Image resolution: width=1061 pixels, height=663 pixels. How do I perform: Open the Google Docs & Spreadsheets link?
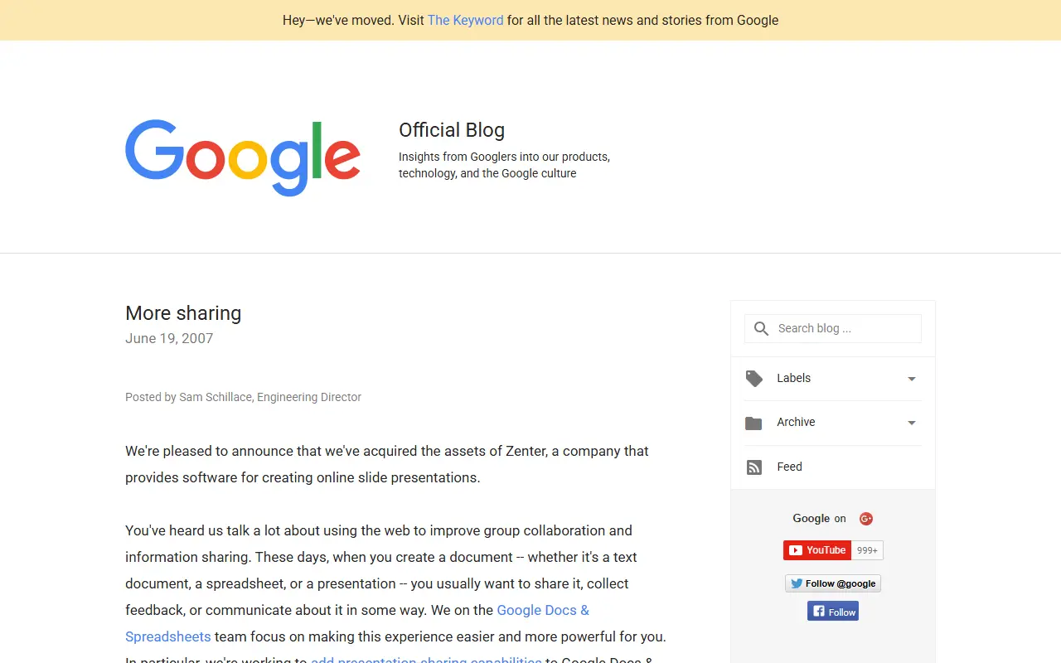click(357, 623)
